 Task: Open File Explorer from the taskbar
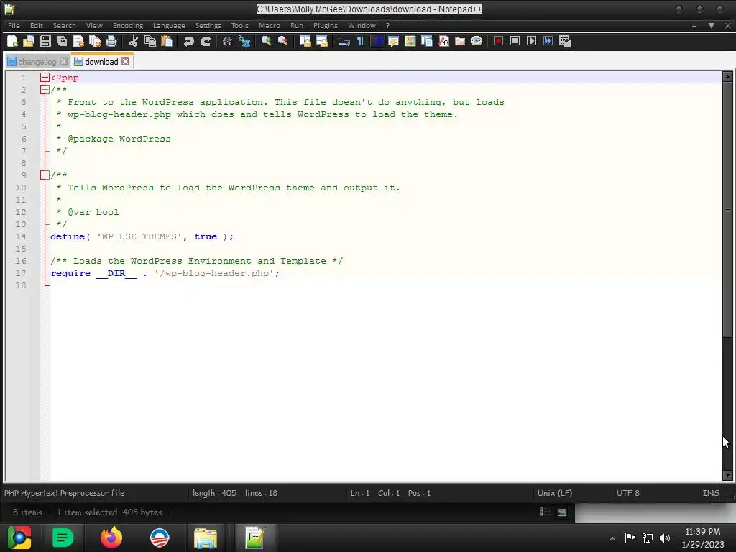tap(206, 538)
